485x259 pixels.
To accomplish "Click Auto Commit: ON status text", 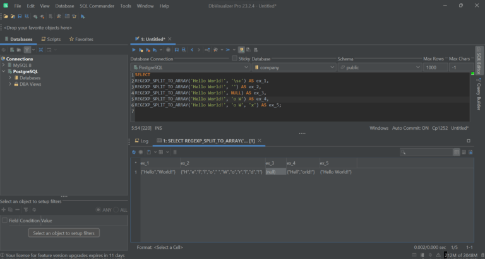I will 410,128.
